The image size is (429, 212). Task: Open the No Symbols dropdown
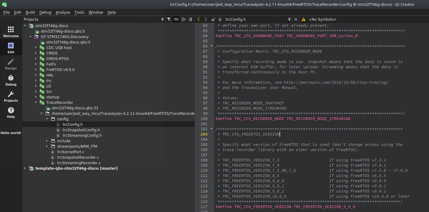coord(322,19)
